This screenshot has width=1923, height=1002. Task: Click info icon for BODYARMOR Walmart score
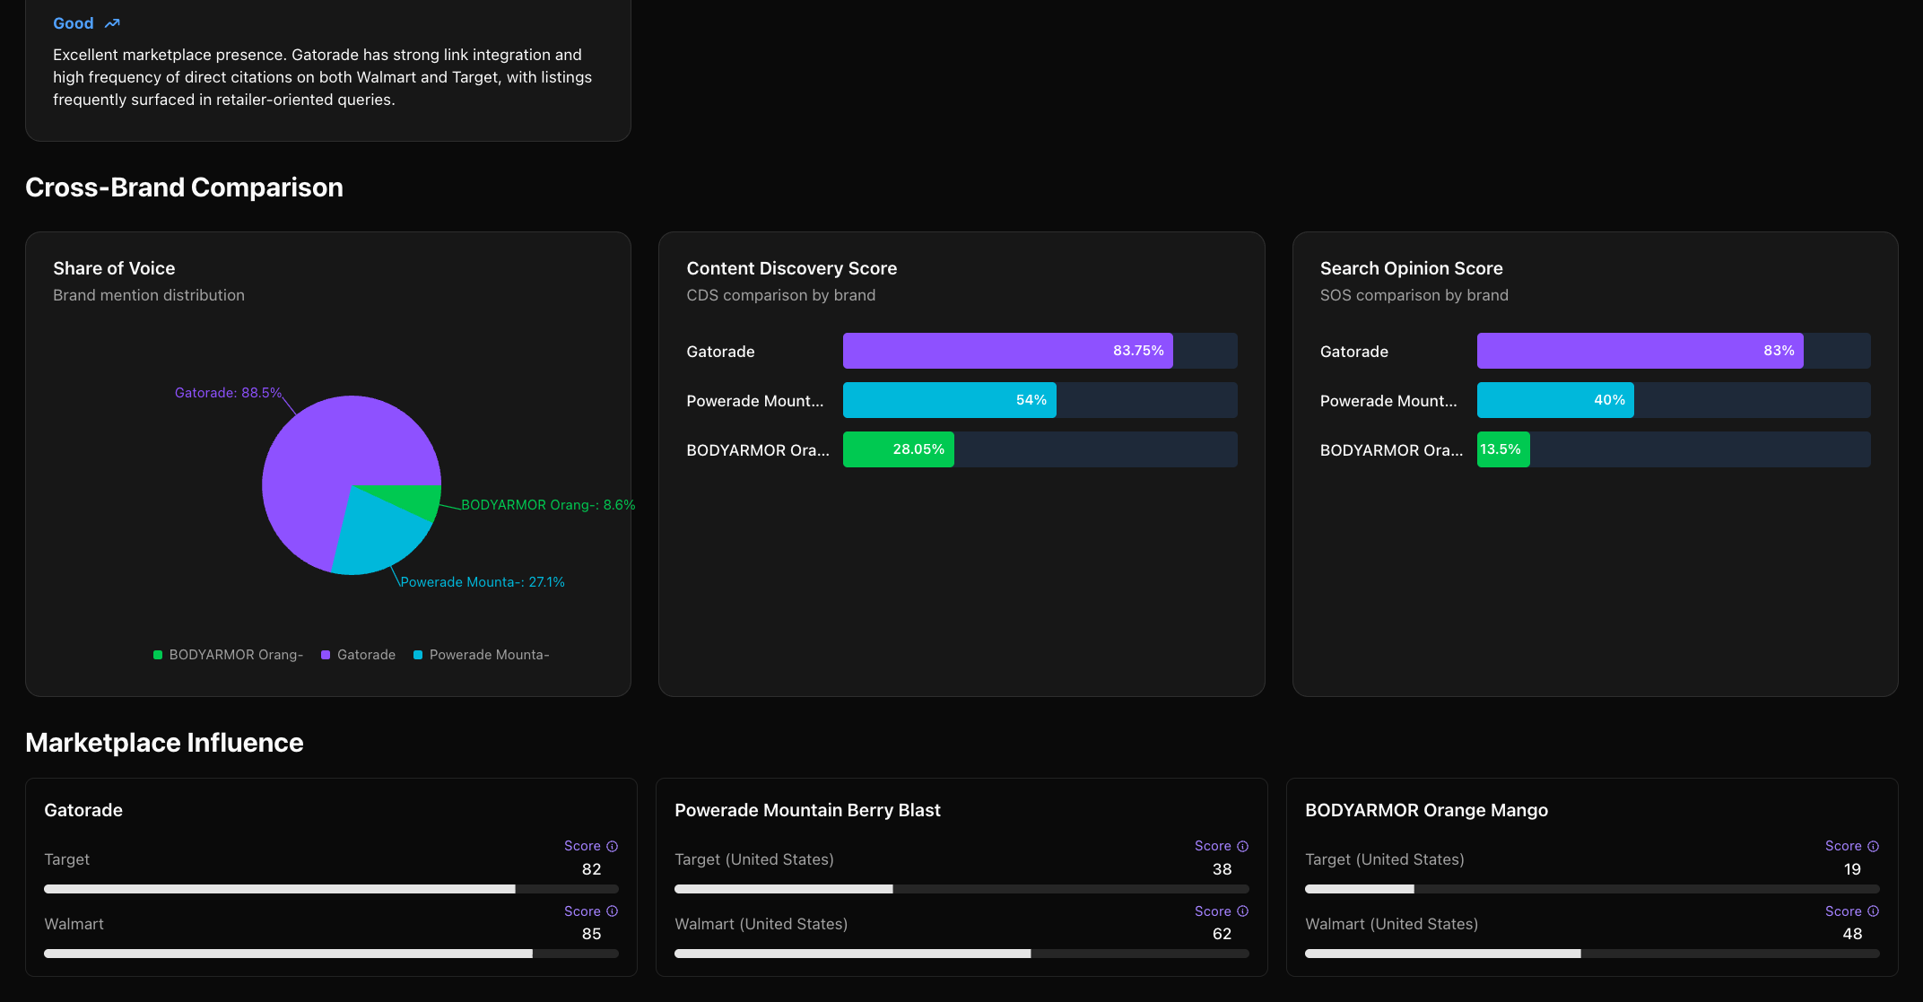point(1873,911)
